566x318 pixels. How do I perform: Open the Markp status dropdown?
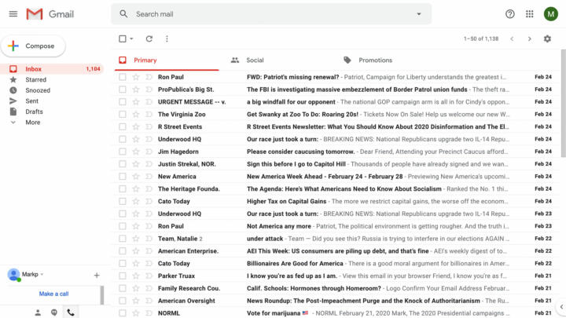click(42, 275)
